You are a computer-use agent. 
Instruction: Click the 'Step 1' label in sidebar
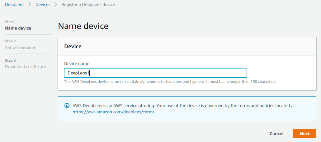[11, 22]
